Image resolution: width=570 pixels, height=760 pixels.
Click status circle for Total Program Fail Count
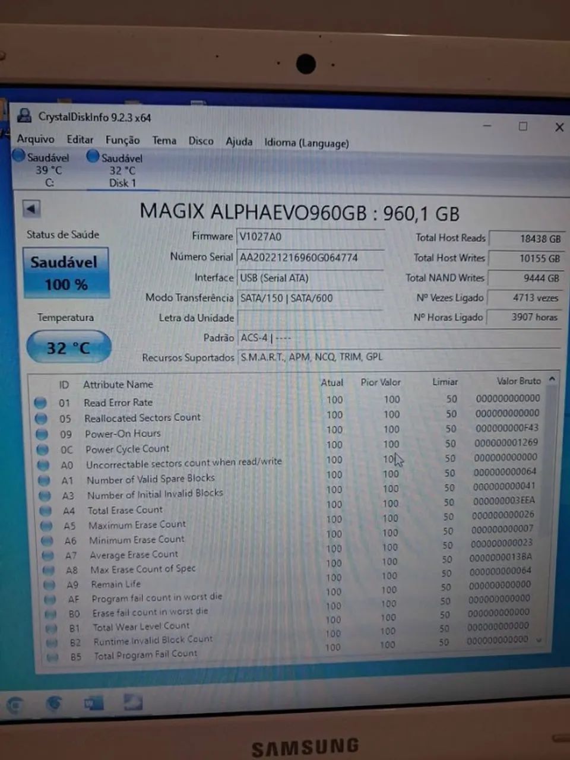[53, 657]
